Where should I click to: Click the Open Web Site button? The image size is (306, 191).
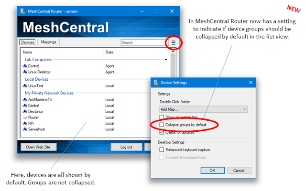click(x=38, y=147)
